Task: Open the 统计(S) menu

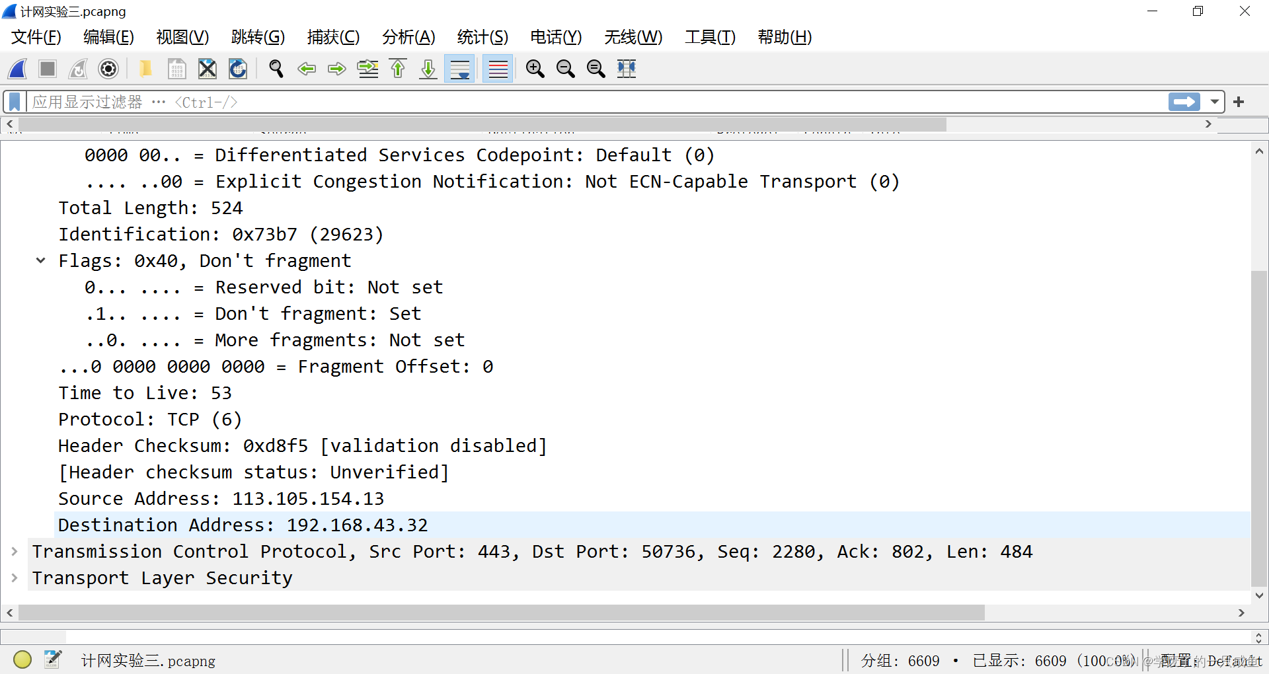Action: tap(482, 37)
